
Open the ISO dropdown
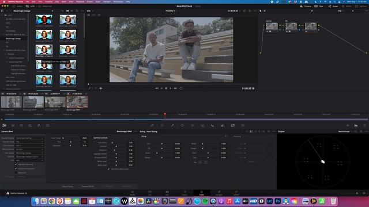pyautogui.click(x=29, y=160)
